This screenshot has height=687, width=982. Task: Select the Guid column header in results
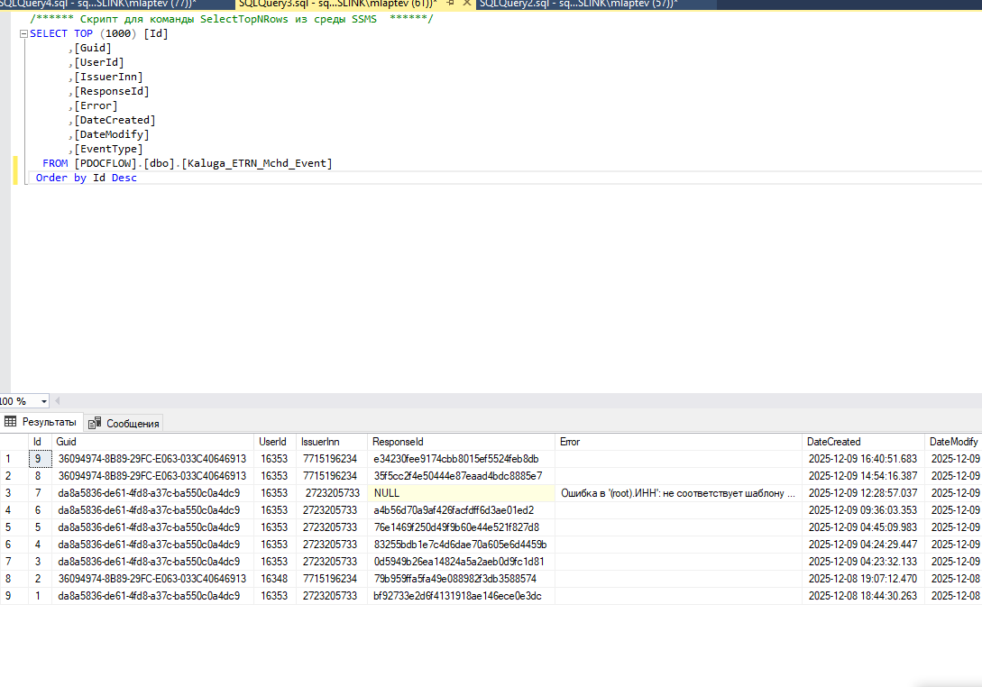point(152,442)
